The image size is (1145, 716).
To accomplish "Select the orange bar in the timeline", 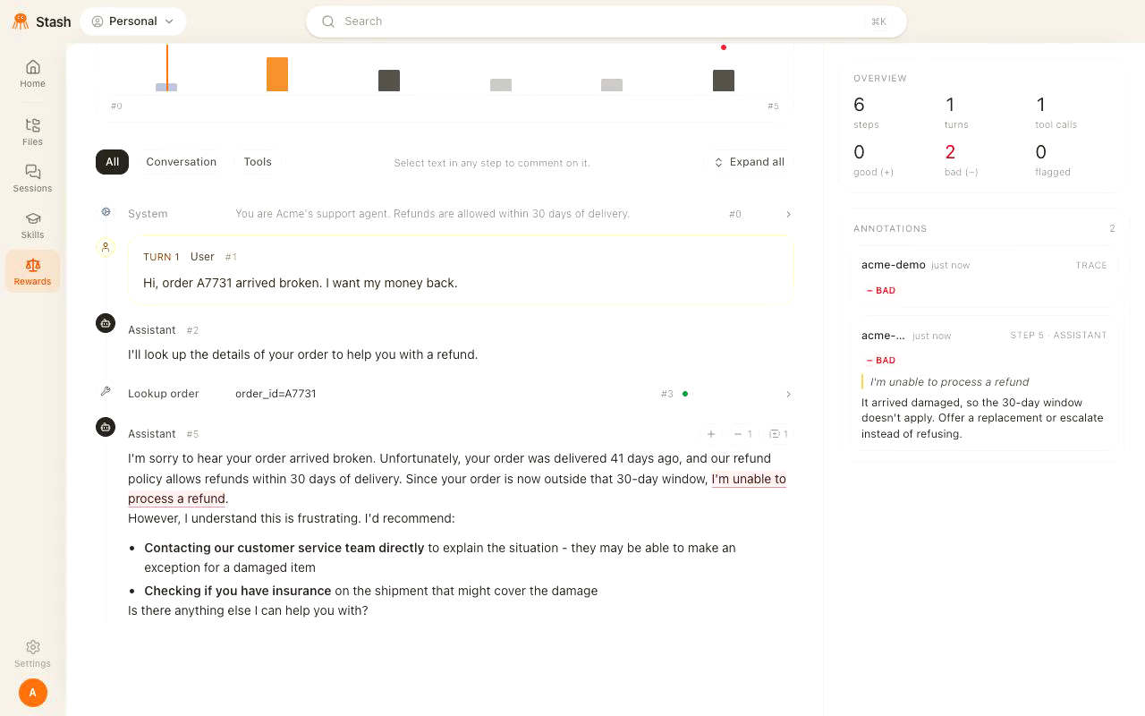I will click(x=277, y=74).
